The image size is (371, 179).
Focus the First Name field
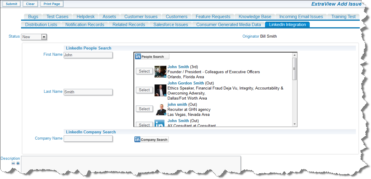point(88,55)
